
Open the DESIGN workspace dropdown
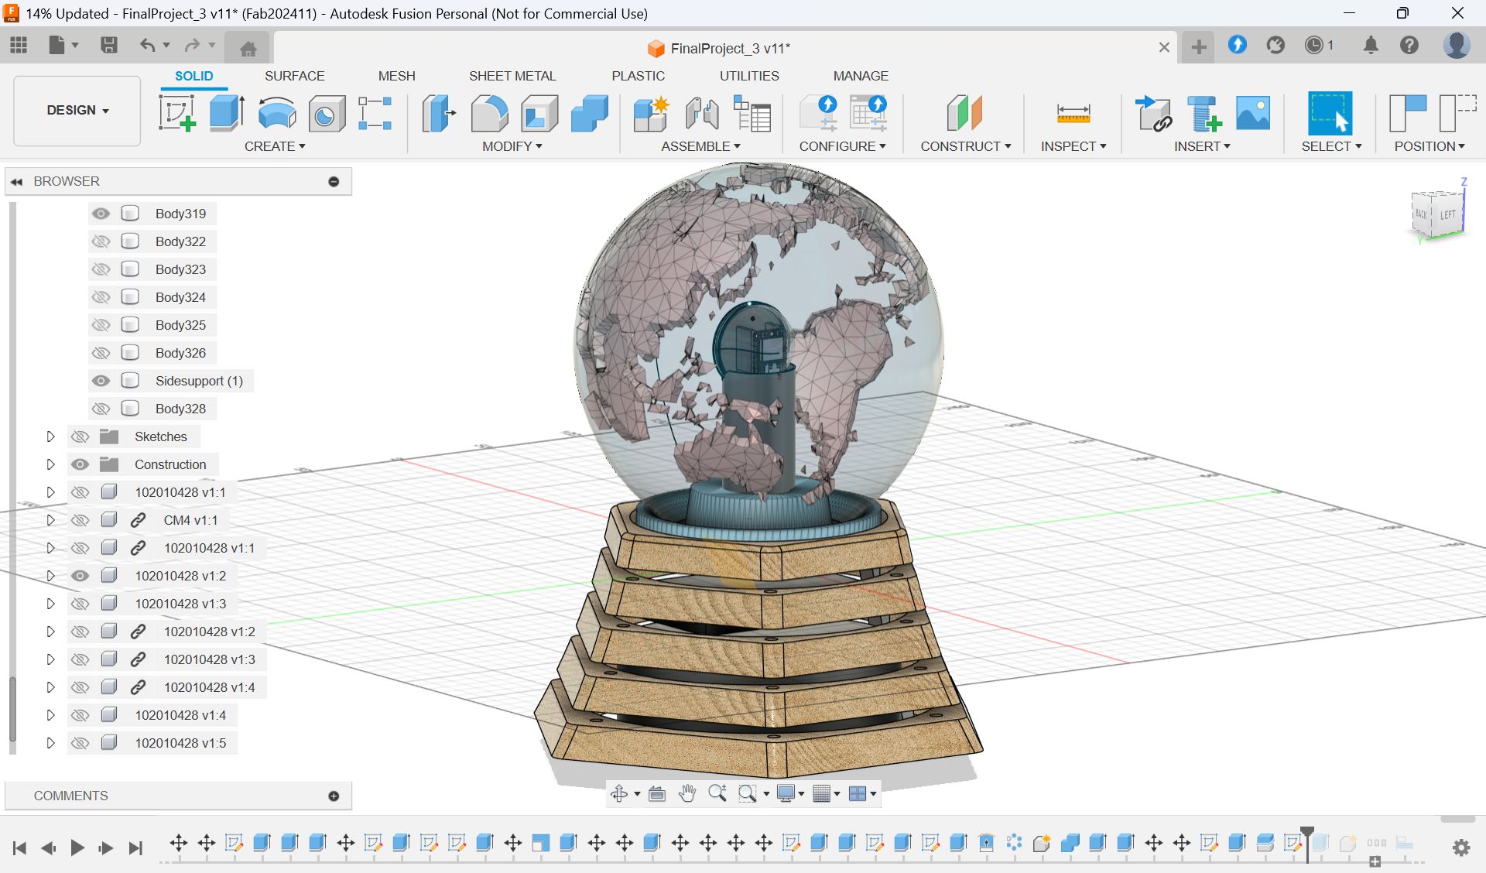click(x=77, y=111)
